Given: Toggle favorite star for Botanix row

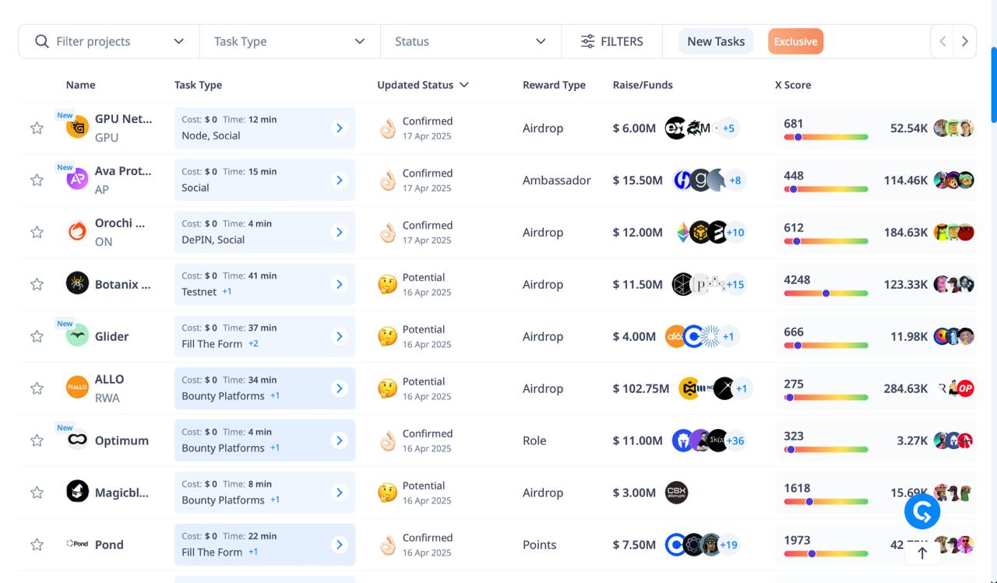Looking at the screenshot, I should (x=37, y=284).
